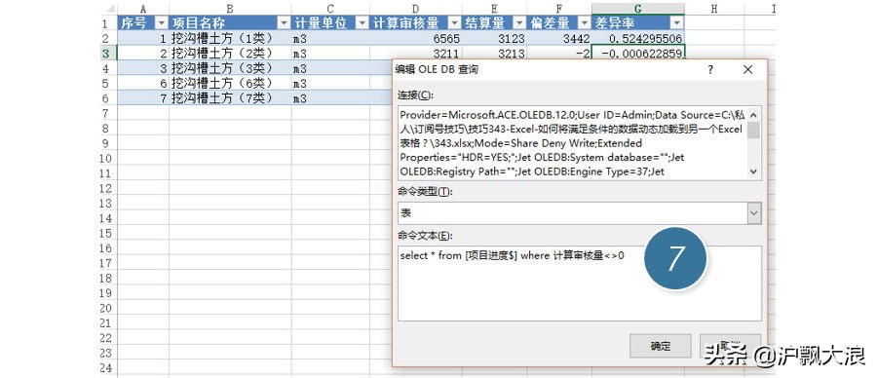Click the m3 unit cell in row 6
This screenshot has width=877, height=378.
click(330, 97)
